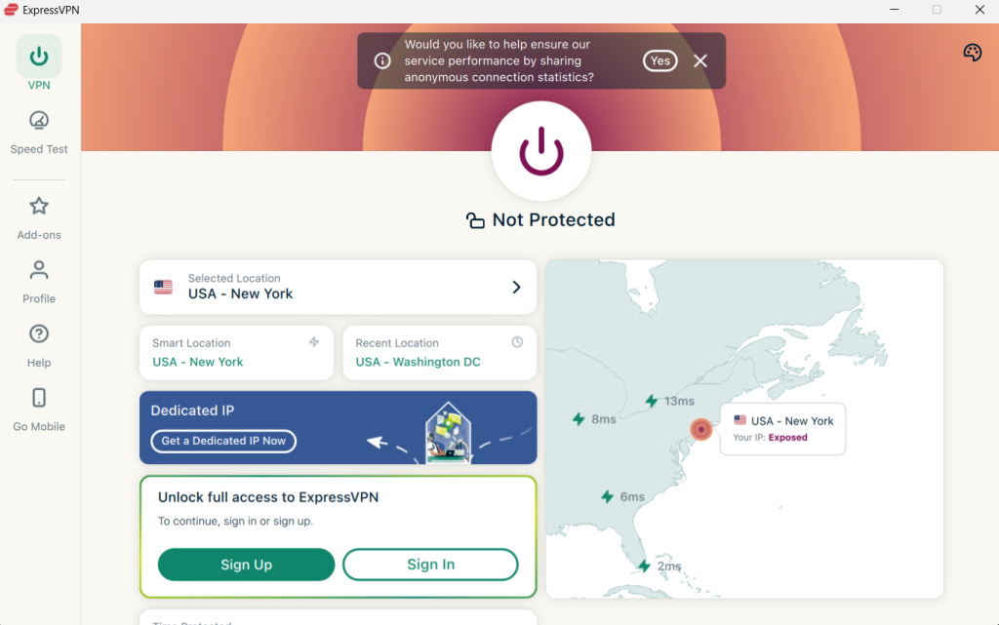The image size is (999, 625).
Task: Dismiss the statistics sharing banner
Action: (x=700, y=60)
